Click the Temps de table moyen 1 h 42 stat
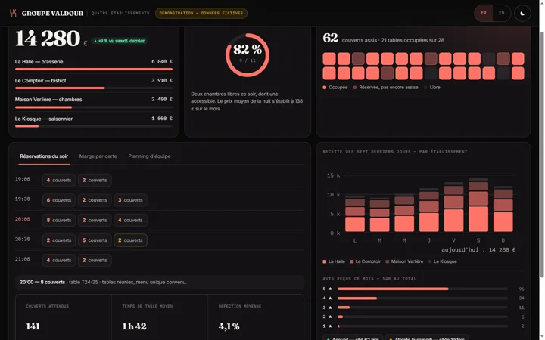545x340 pixels. coord(160,317)
